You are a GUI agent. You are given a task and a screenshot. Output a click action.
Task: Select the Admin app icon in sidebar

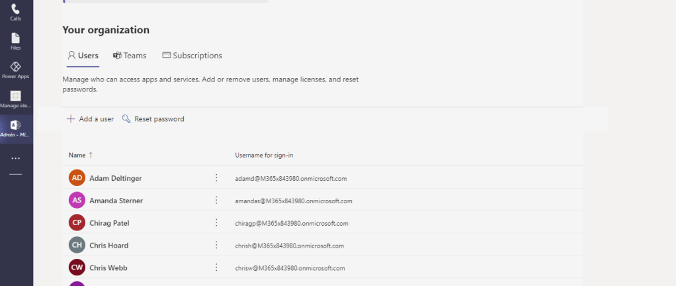tap(15, 128)
